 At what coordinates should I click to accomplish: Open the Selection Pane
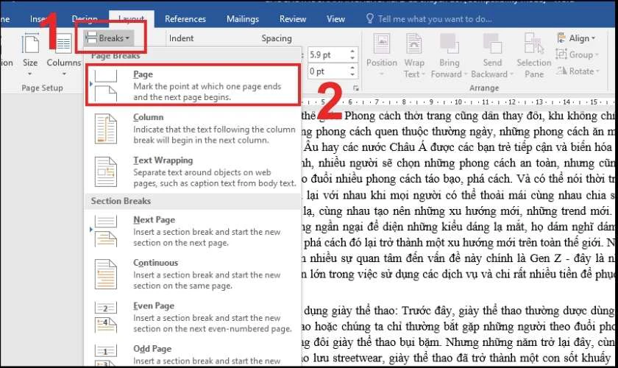point(534,55)
